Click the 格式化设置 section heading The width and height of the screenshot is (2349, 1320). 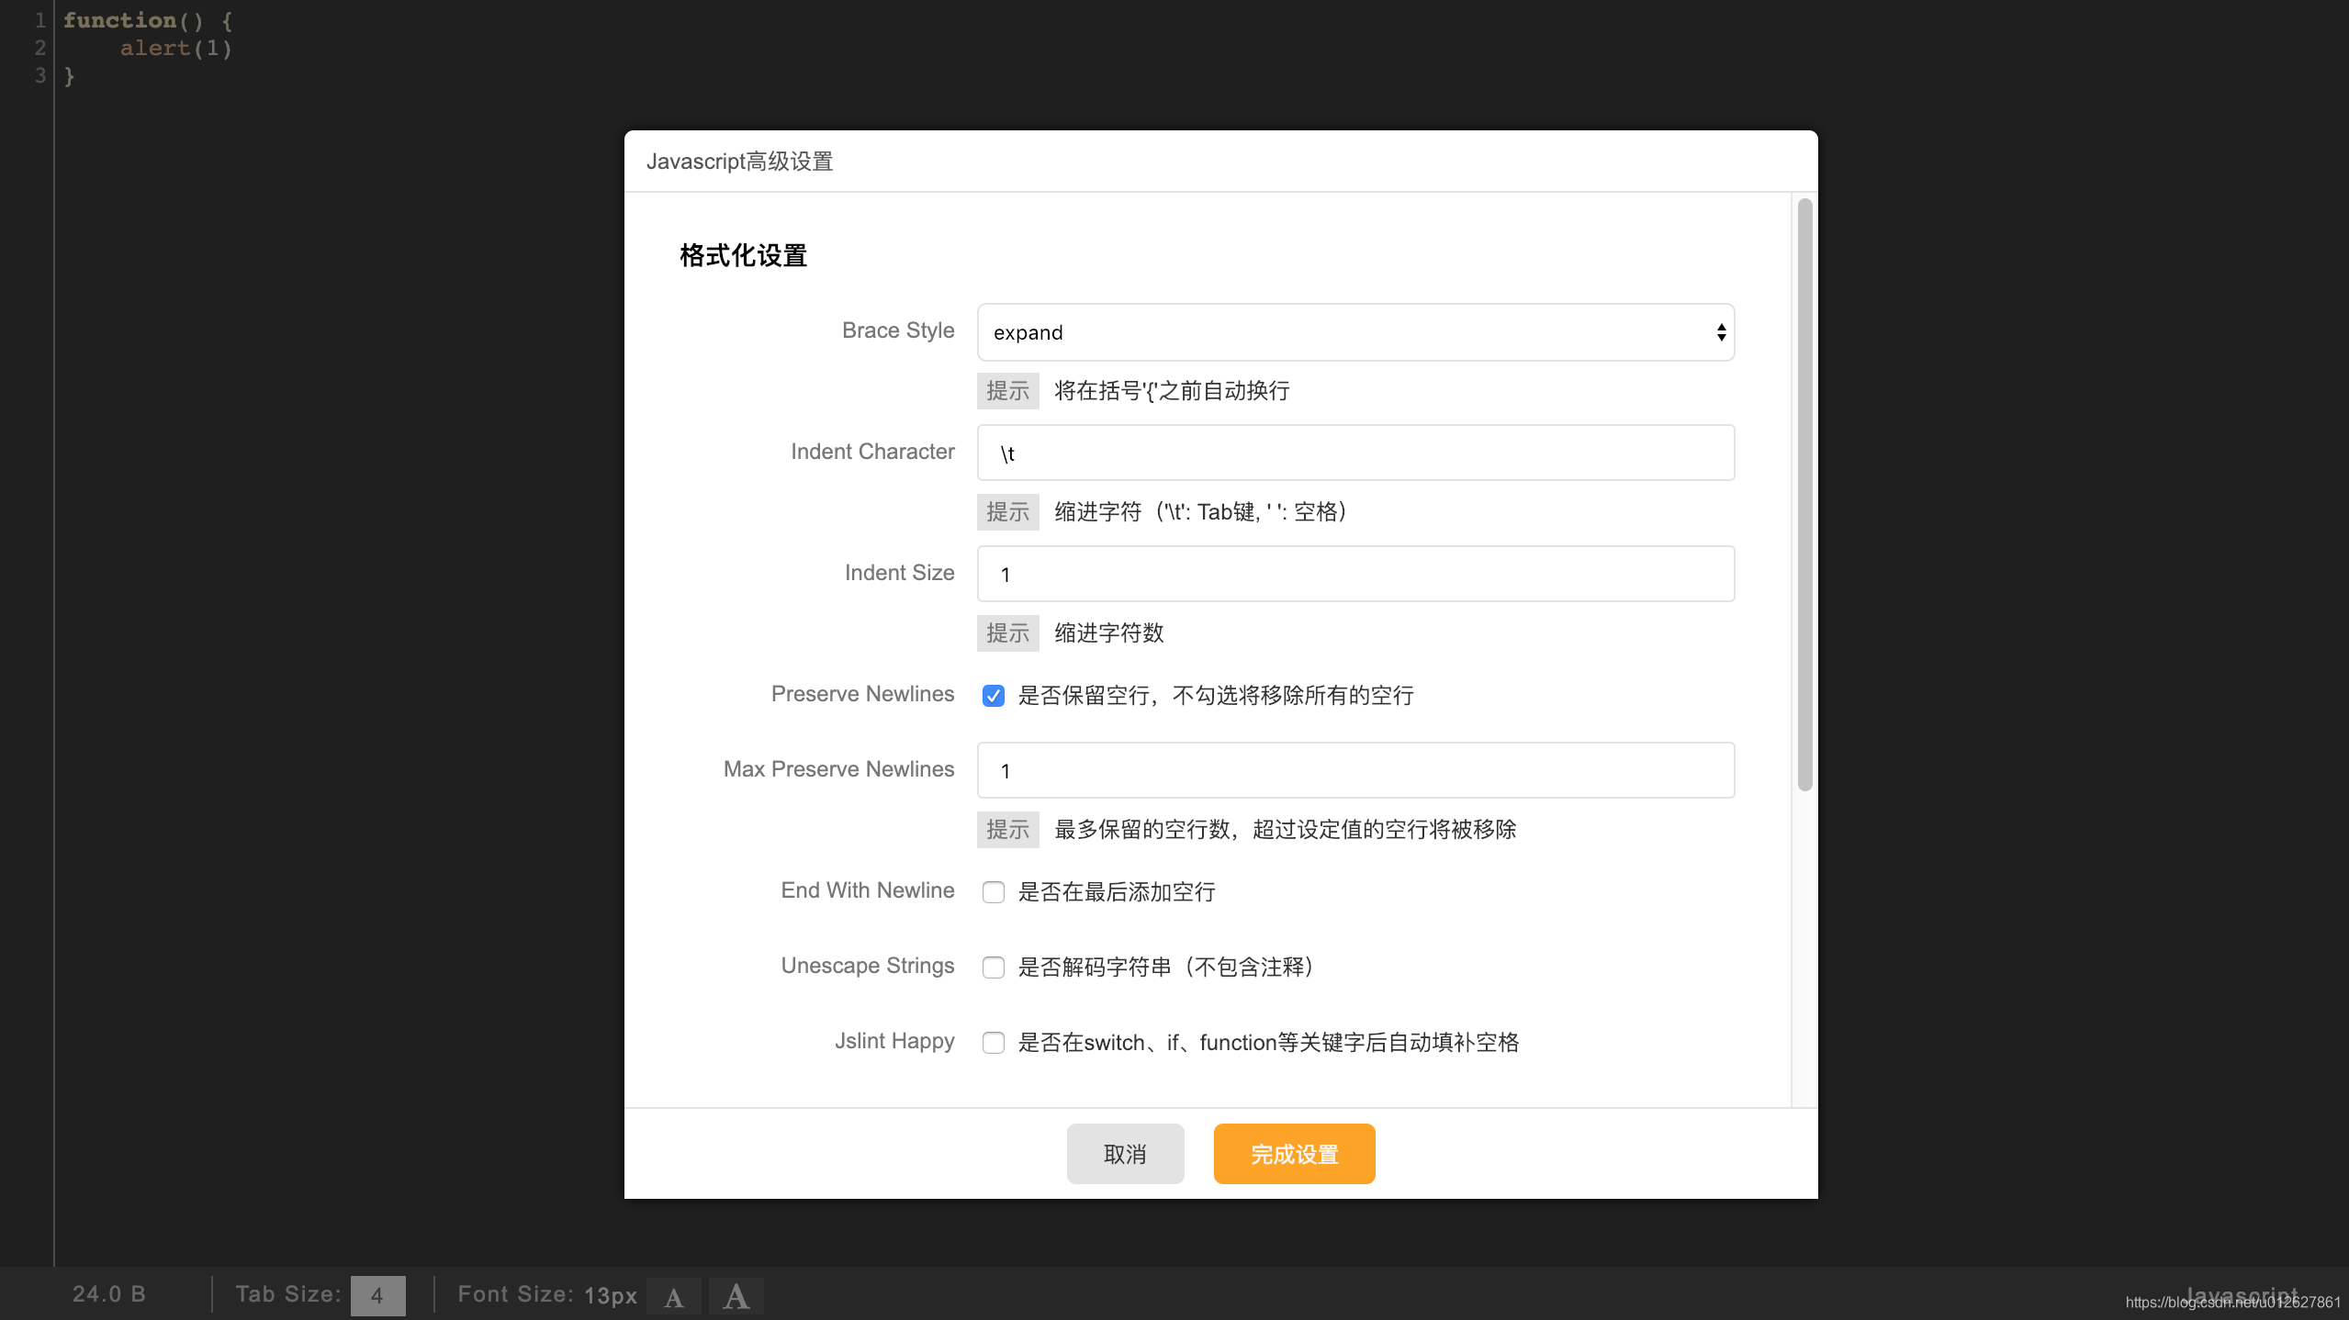coord(743,256)
